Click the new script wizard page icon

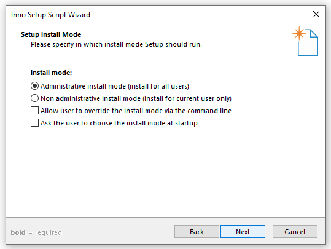click(x=305, y=41)
